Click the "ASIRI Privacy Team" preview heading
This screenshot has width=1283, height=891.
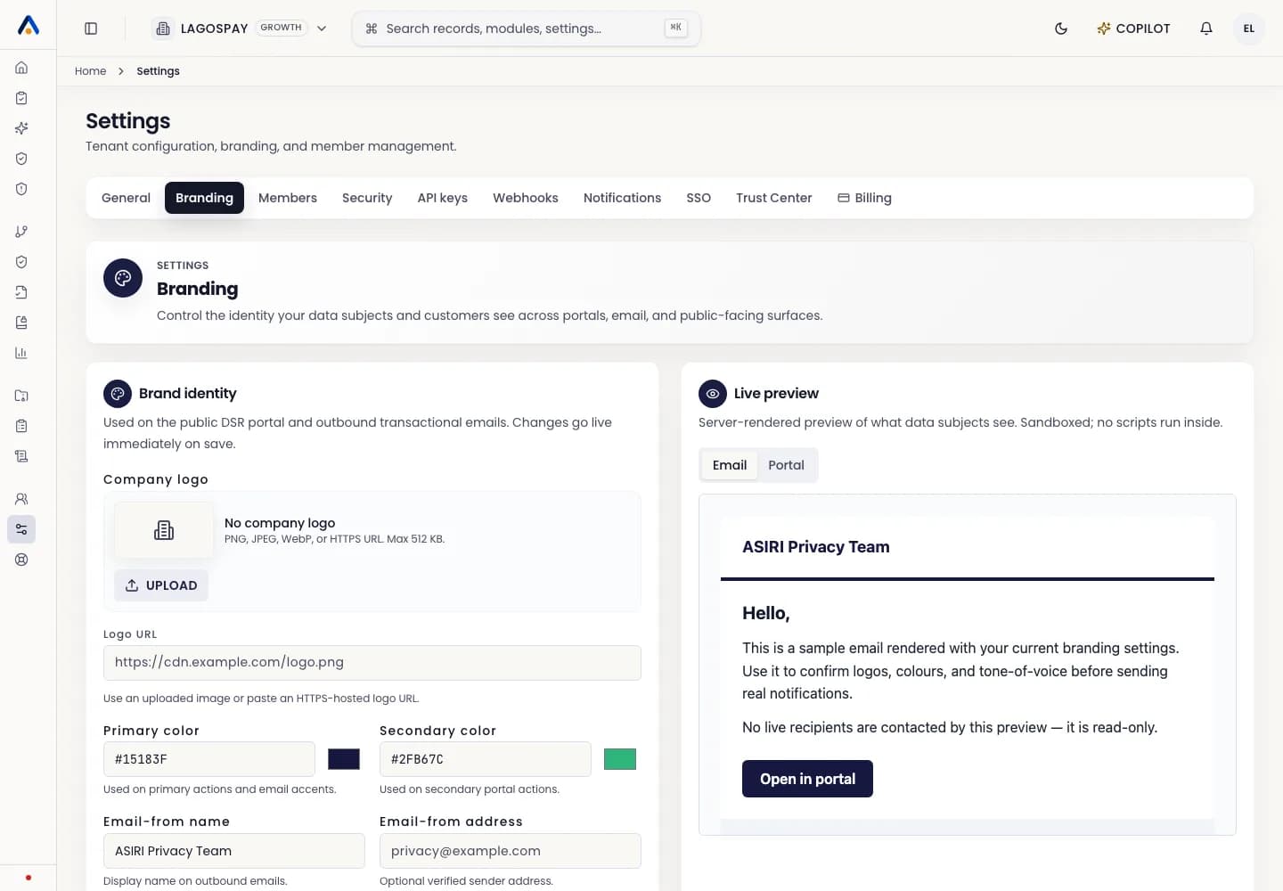click(x=816, y=547)
